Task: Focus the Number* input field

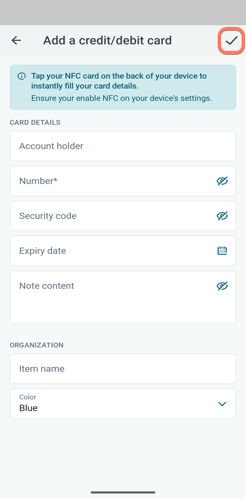Action: pos(123,181)
